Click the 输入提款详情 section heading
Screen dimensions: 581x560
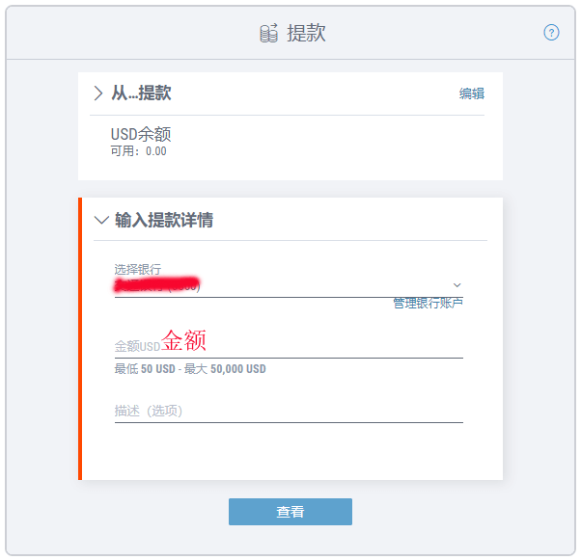point(164,220)
